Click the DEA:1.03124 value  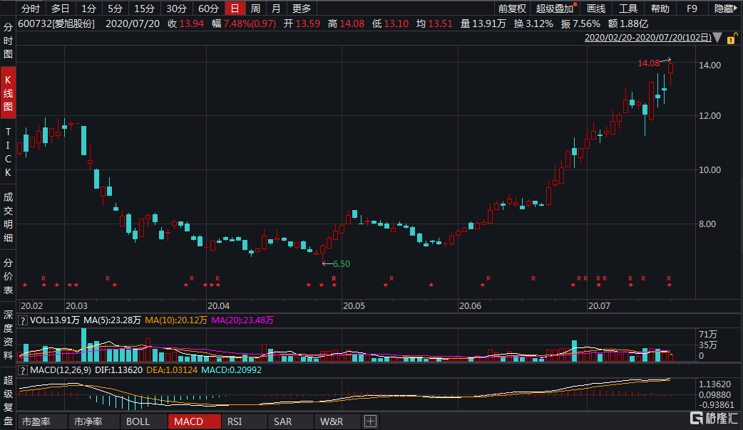tap(172, 370)
